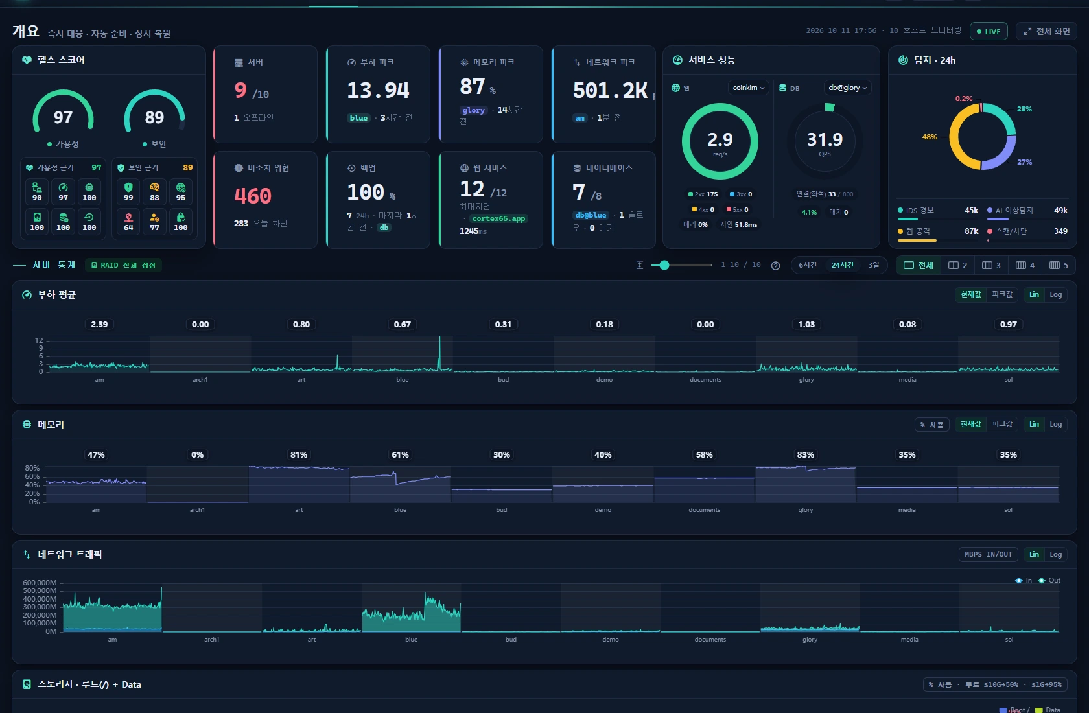Switch to the 전체 column layout

(x=919, y=265)
